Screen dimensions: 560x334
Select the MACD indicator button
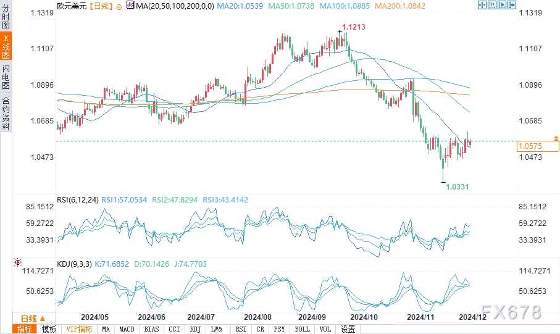point(127,329)
